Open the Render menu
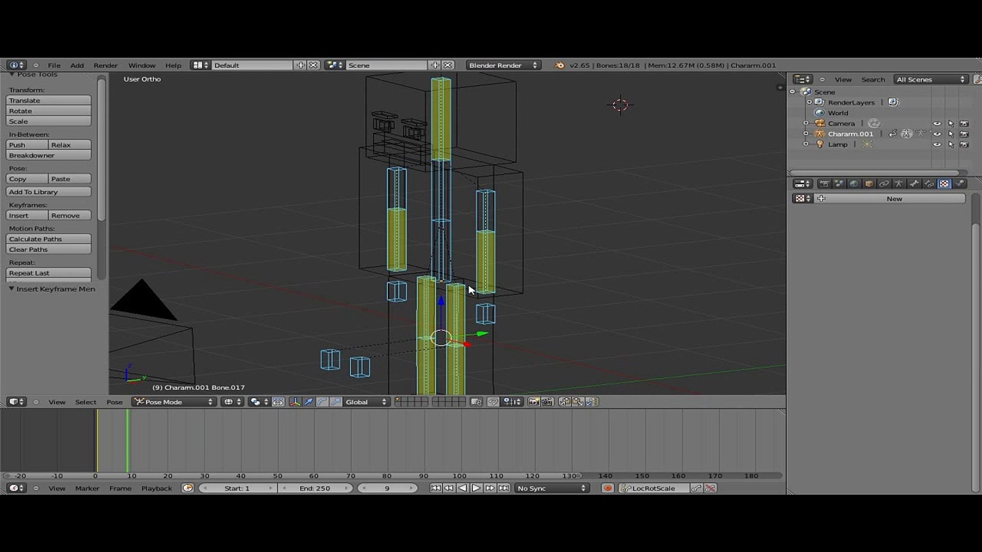 [x=105, y=65]
